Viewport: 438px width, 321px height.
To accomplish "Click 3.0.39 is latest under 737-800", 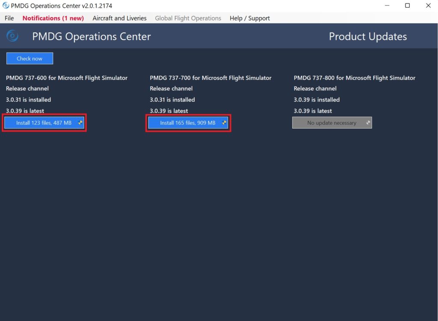I will 313,111.
